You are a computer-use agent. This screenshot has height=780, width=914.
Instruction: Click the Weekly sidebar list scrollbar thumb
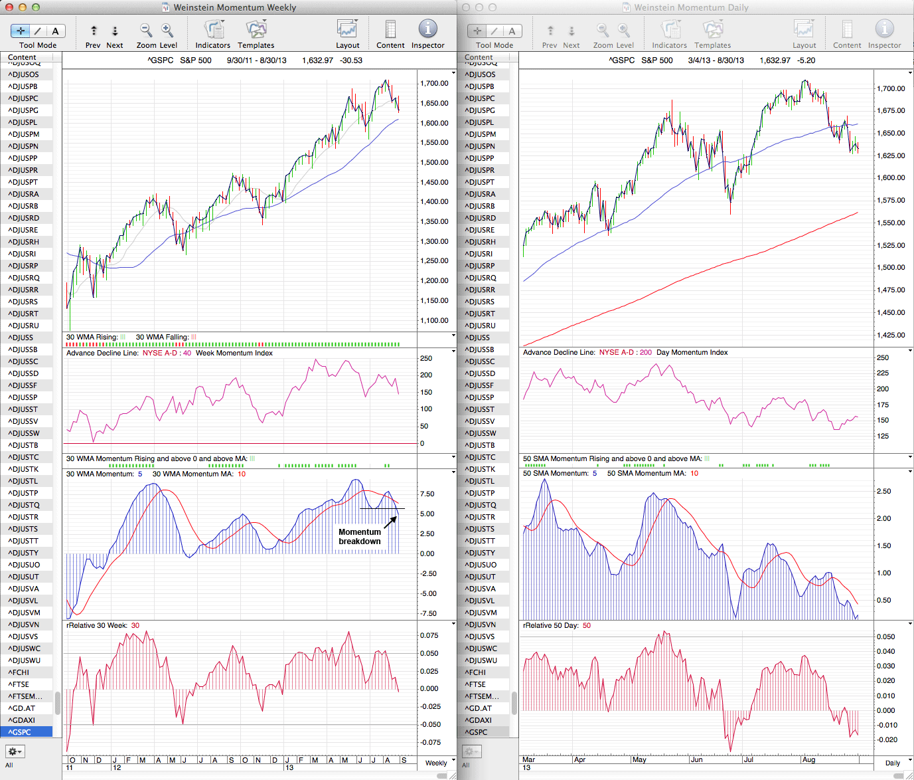(57, 702)
